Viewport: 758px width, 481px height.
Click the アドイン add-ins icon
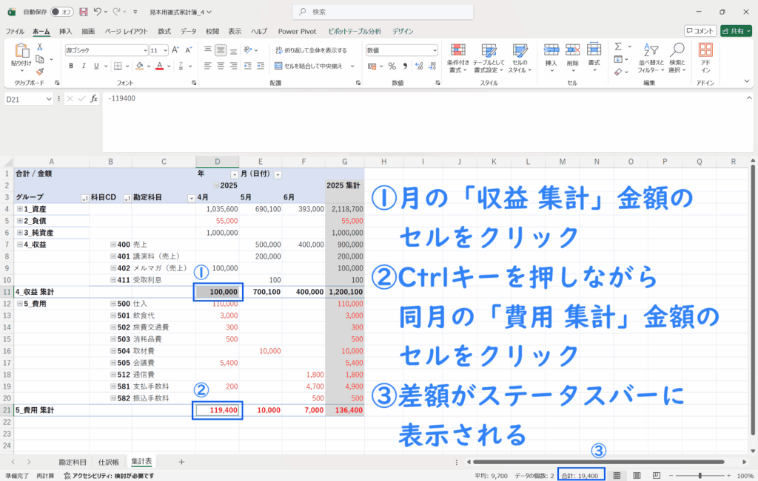(705, 56)
